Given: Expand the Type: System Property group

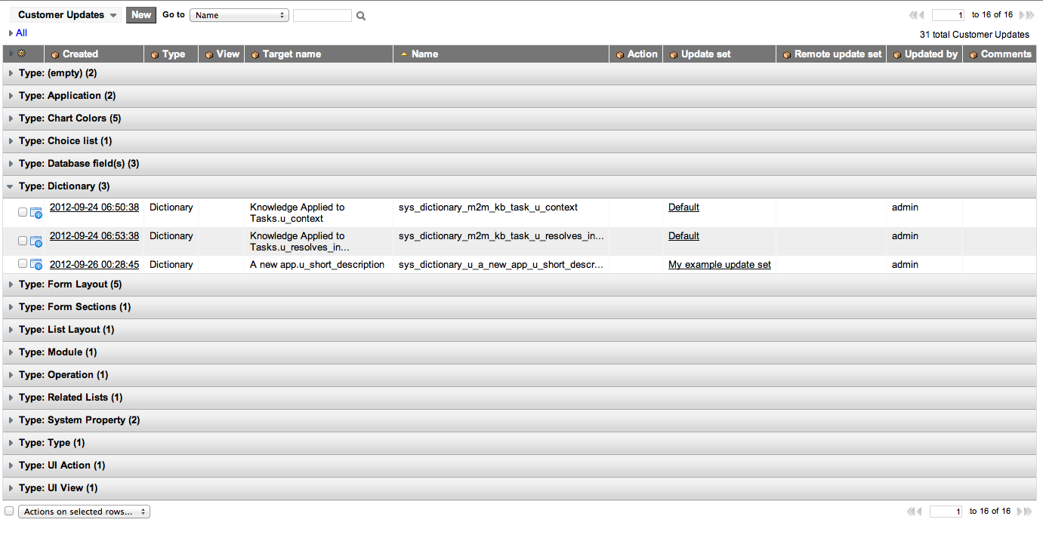Looking at the screenshot, I should [10, 420].
